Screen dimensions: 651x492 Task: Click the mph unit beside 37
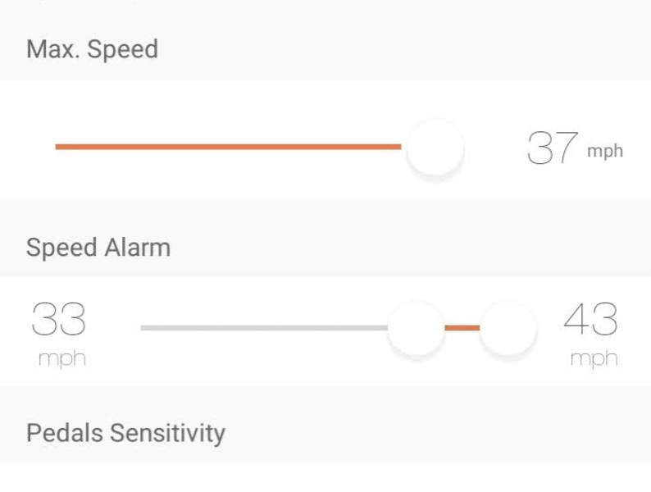(x=605, y=152)
